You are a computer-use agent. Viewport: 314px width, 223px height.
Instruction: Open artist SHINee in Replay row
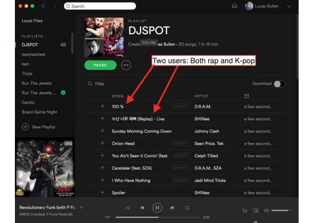click(x=202, y=119)
